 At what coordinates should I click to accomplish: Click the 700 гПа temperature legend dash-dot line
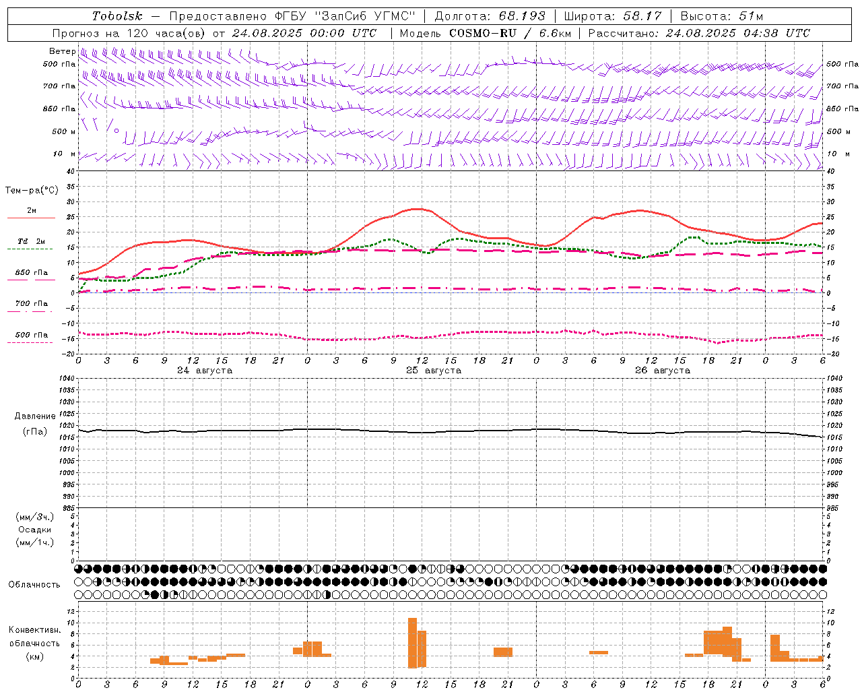click(x=30, y=312)
